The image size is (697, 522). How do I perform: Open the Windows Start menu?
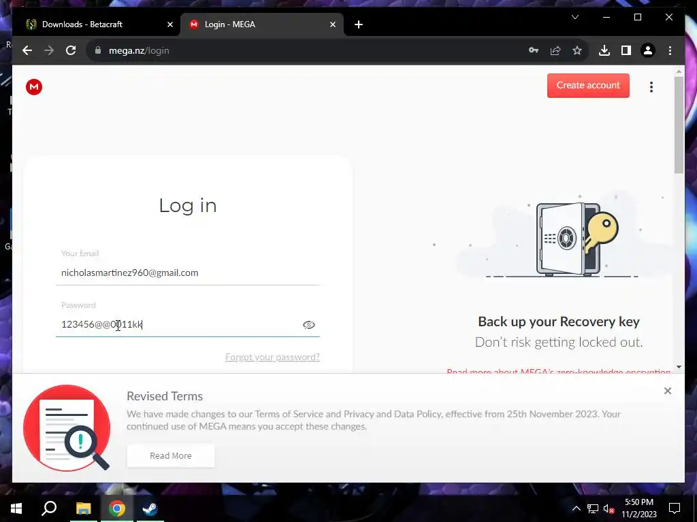pyautogui.click(x=16, y=508)
